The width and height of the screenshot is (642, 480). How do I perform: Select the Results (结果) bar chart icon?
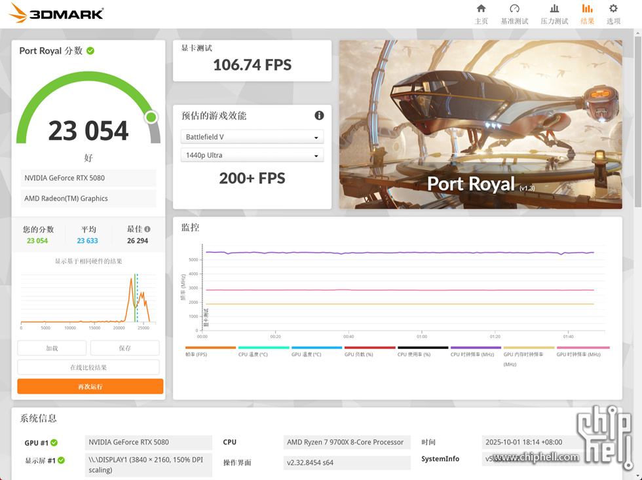587,9
